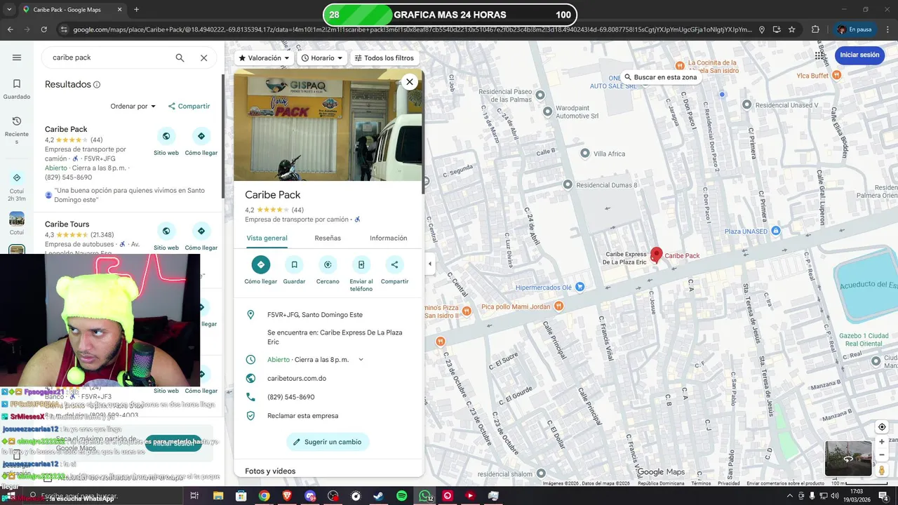Open the Google apps grid icon

pyautogui.click(x=820, y=55)
